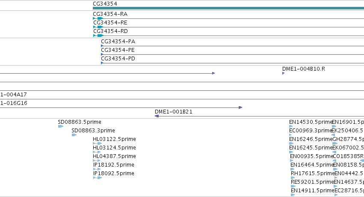Click the DME1-001B21 left arrowhead
364x197 pixels.
(x=157, y=116)
